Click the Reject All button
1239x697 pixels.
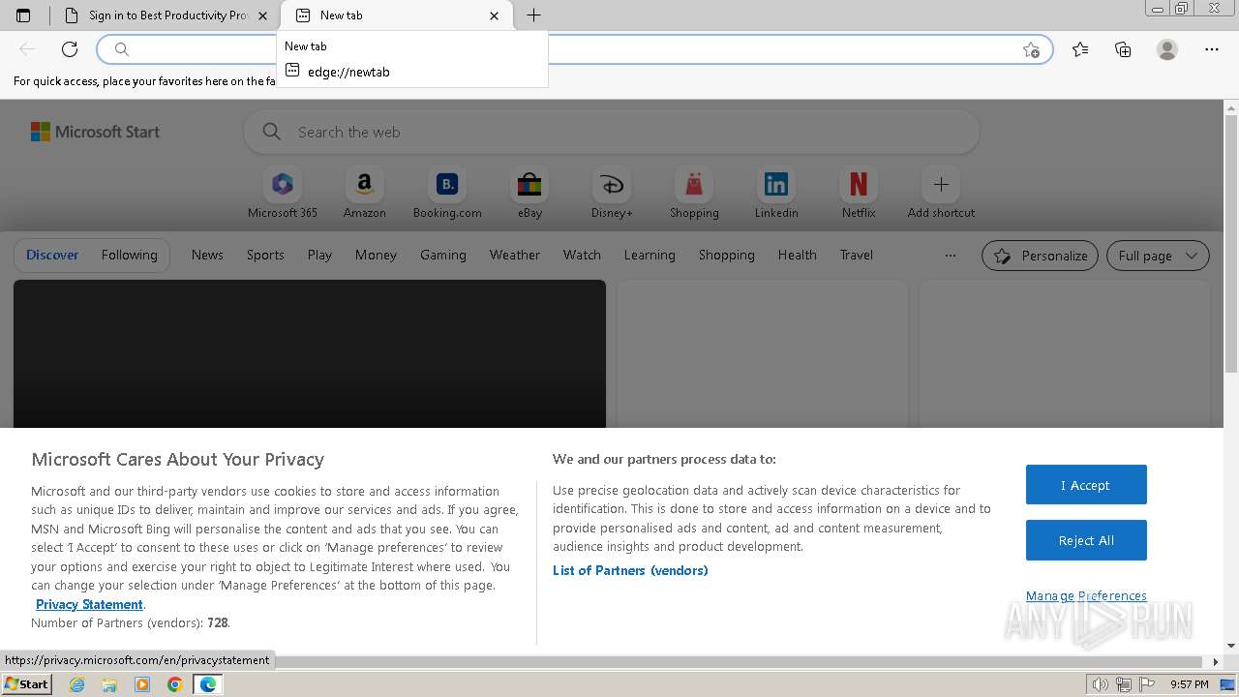pos(1086,540)
